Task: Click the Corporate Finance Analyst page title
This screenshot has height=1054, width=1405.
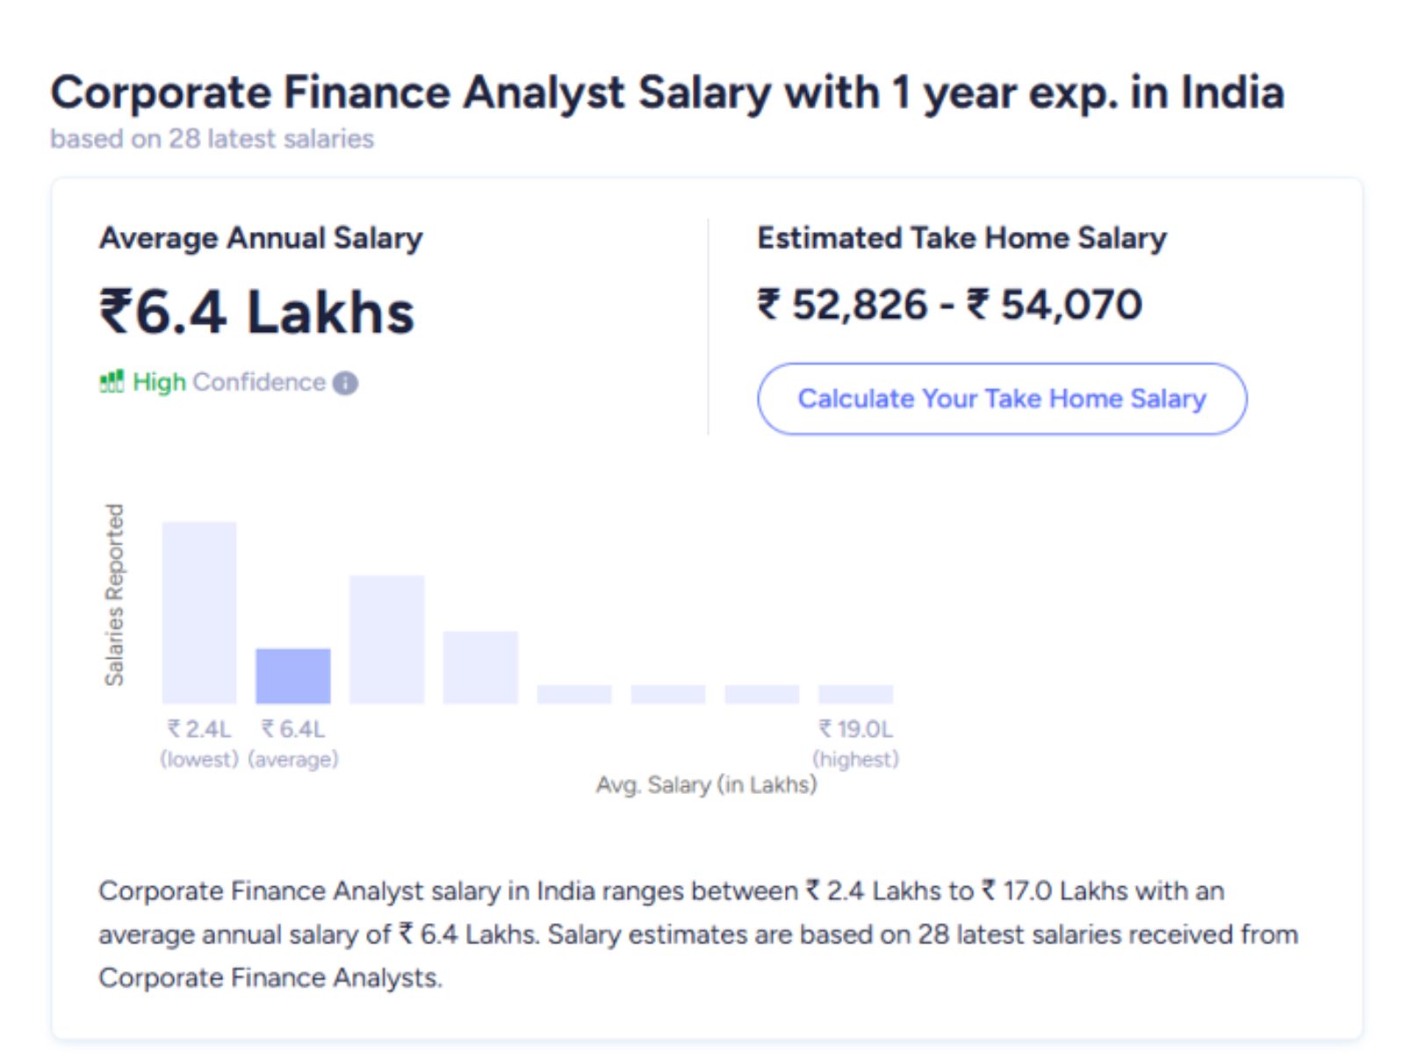Action: click(x=667, y=90)
